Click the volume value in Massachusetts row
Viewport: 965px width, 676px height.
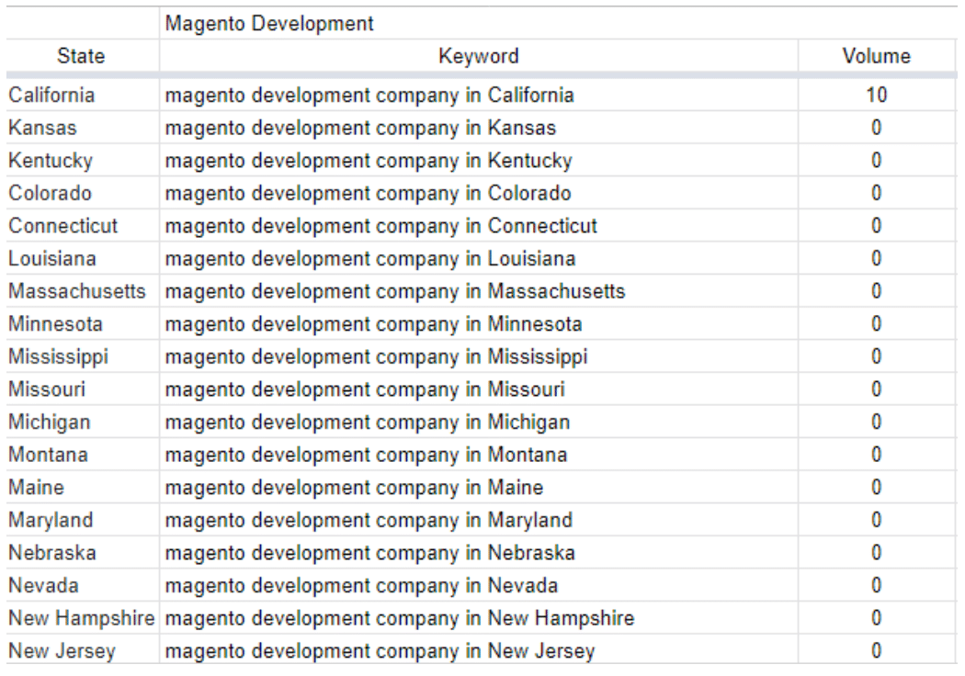877,290
